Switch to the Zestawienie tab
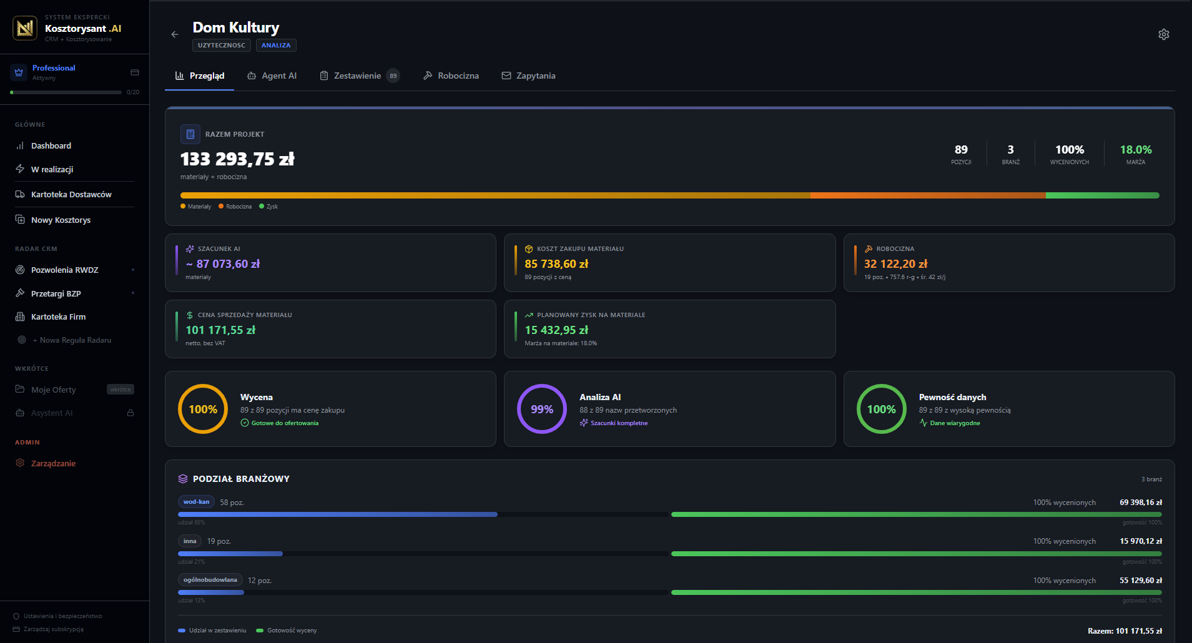Viewport: 1192px width, 643px height. [357, 75]
